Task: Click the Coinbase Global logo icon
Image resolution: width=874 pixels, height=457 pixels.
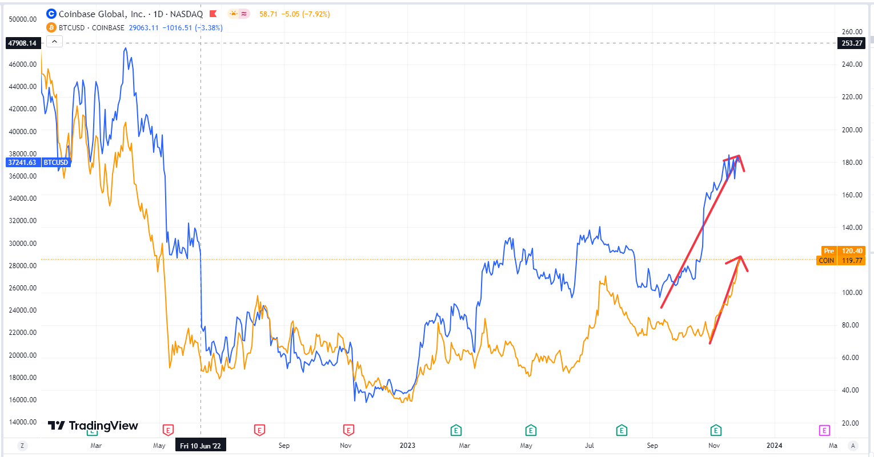Action: (51, 14)
